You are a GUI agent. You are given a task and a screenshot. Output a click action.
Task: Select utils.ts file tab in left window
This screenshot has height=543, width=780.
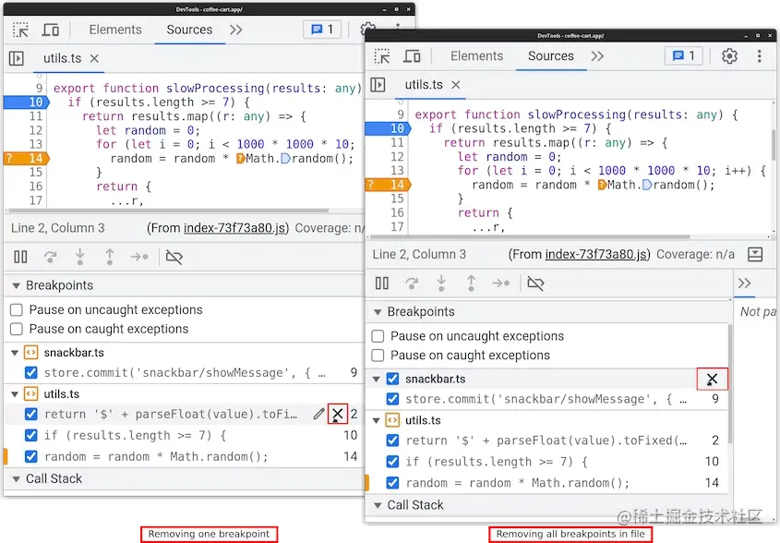point(62,59)
